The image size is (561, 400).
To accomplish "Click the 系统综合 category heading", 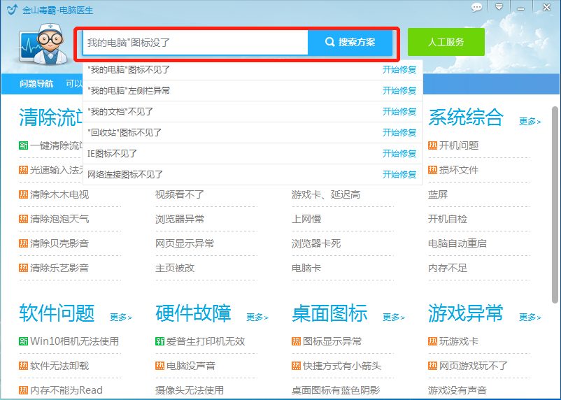I will tap(466, 117).
